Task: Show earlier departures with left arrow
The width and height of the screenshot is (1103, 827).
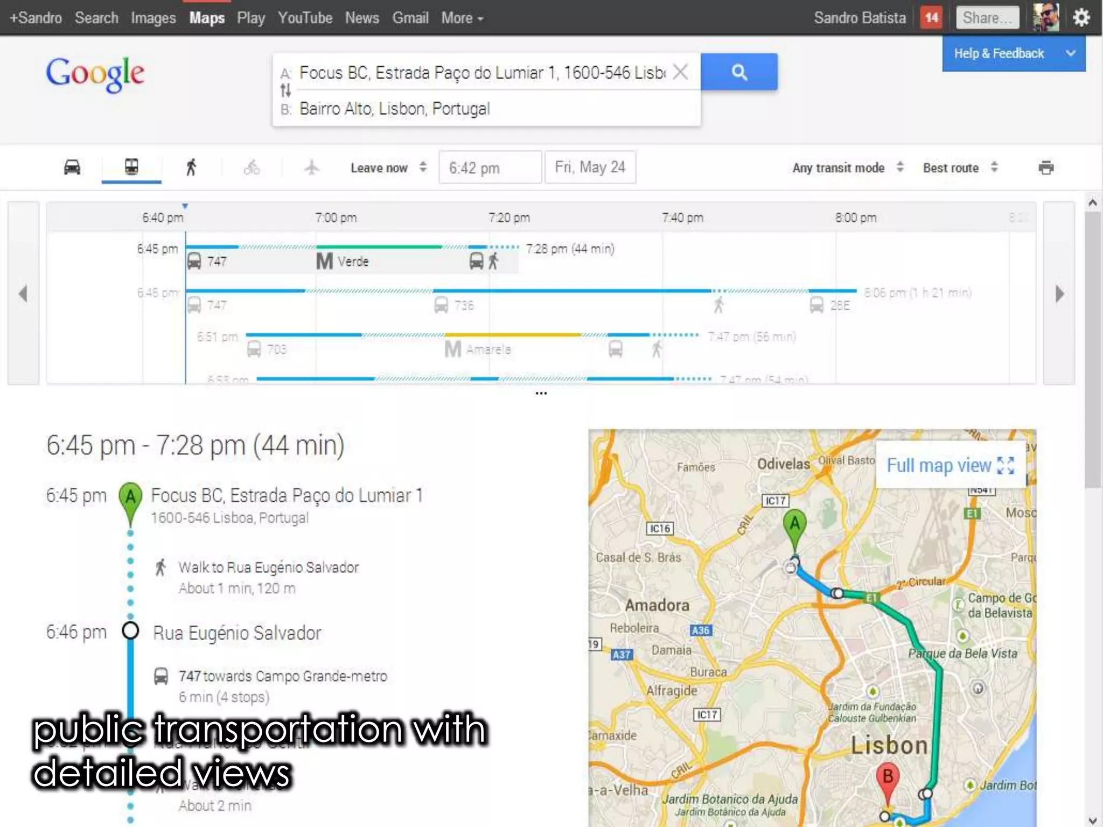Action: tap(23, 293)
